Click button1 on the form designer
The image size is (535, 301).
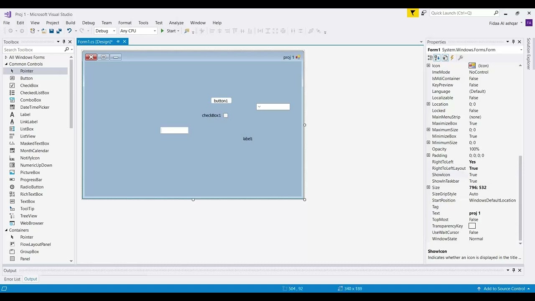(x=221, y=101)
